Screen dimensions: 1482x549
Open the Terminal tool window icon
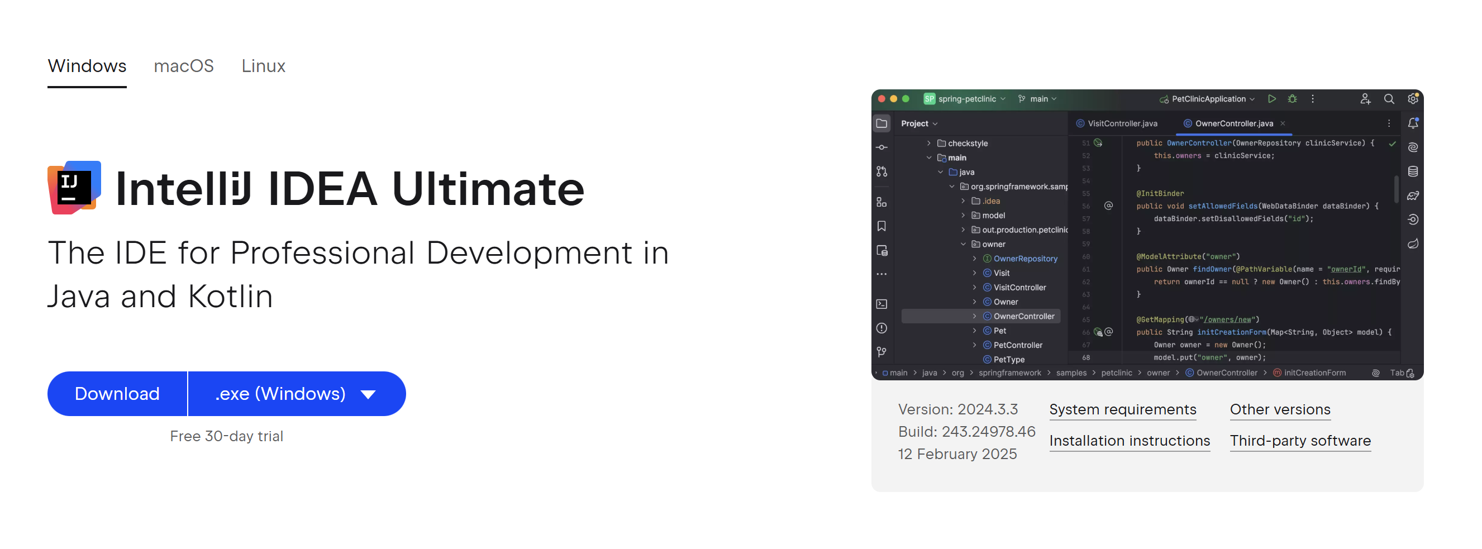point(881,304)
